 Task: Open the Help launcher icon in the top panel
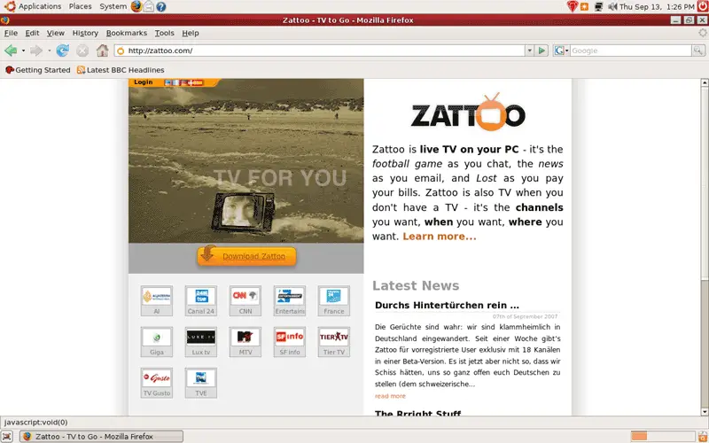click(x=161, y=7)
